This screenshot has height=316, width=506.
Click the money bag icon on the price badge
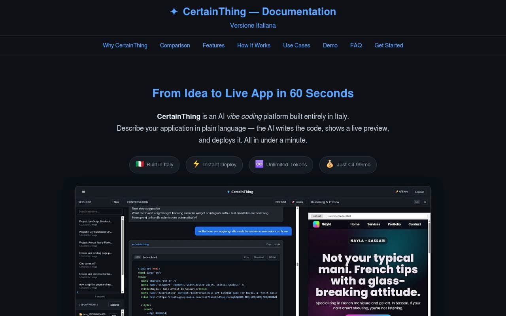330,164
